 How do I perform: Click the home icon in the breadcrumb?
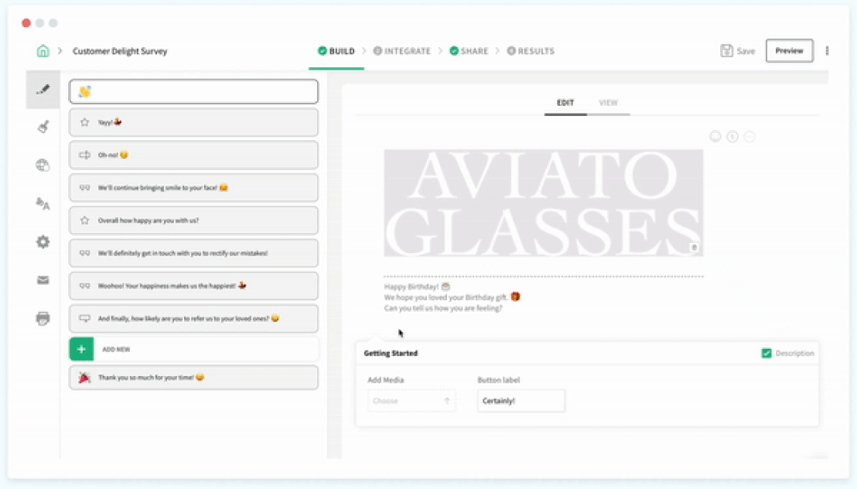point(43,51)
